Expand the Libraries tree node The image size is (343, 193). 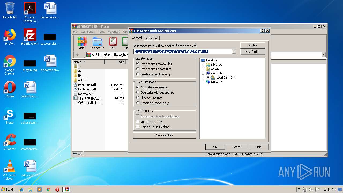point(203,65)
